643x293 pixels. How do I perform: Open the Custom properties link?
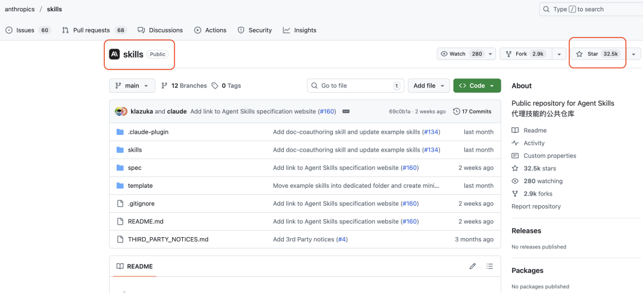tap(544, 156)
